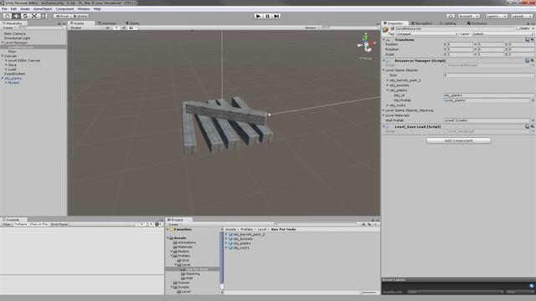Open the Gizmos dropdown

(x=312, y=28)
